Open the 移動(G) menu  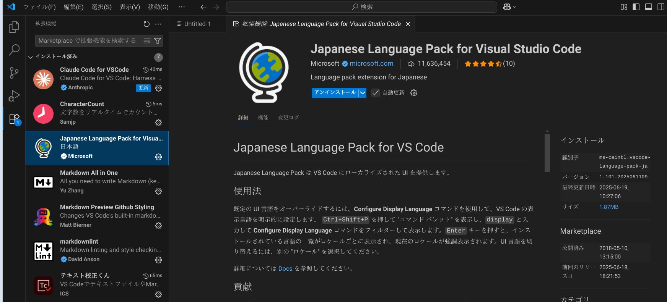click(158, 7)
